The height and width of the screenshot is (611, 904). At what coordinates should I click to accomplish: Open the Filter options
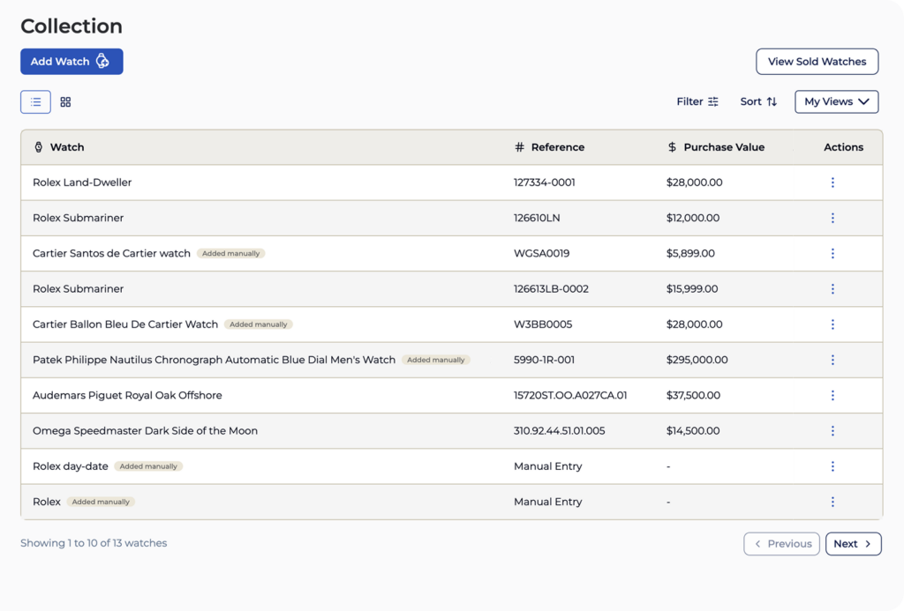(697, 101)
